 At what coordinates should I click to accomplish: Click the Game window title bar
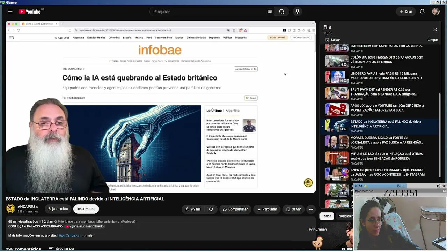pos(223,2)
